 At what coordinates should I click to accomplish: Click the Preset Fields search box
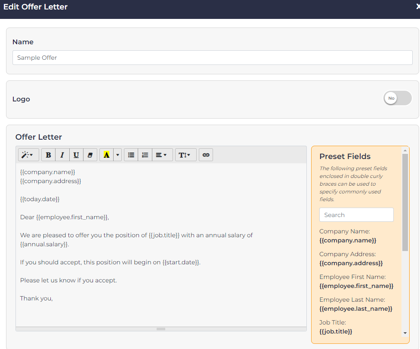pos(356,215)
